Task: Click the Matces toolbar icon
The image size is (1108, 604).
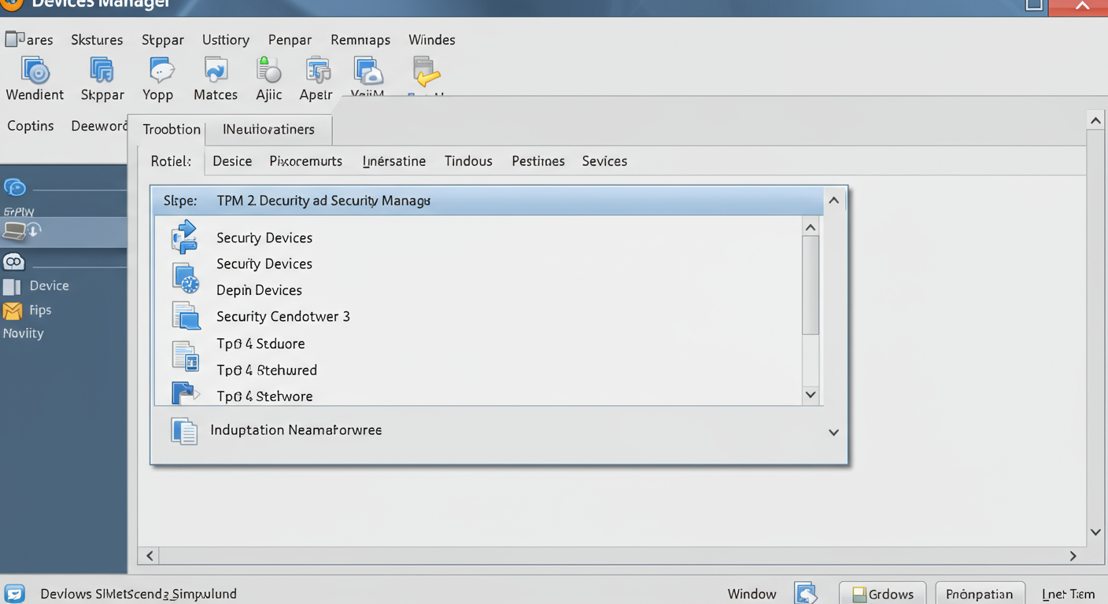Action: click(216, 70)
